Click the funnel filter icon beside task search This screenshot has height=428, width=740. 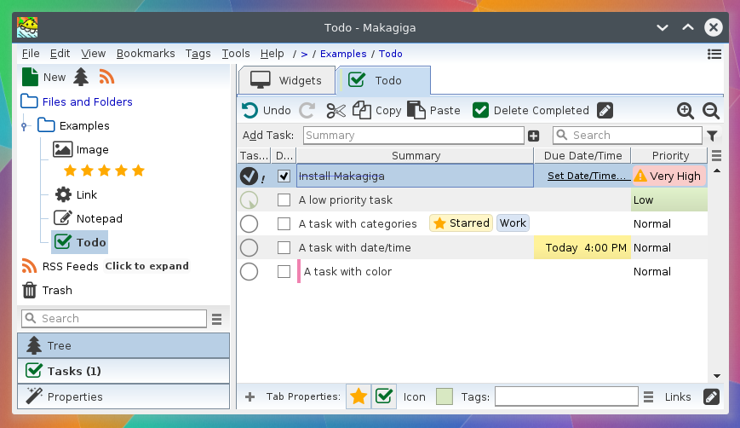click(712, 136)
